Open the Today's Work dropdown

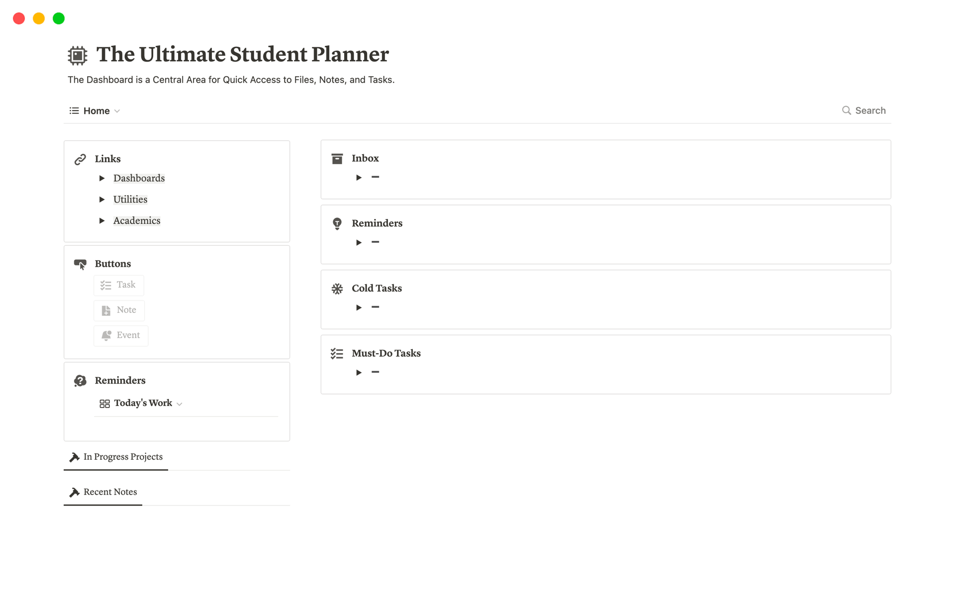click(x=180, y=403)
